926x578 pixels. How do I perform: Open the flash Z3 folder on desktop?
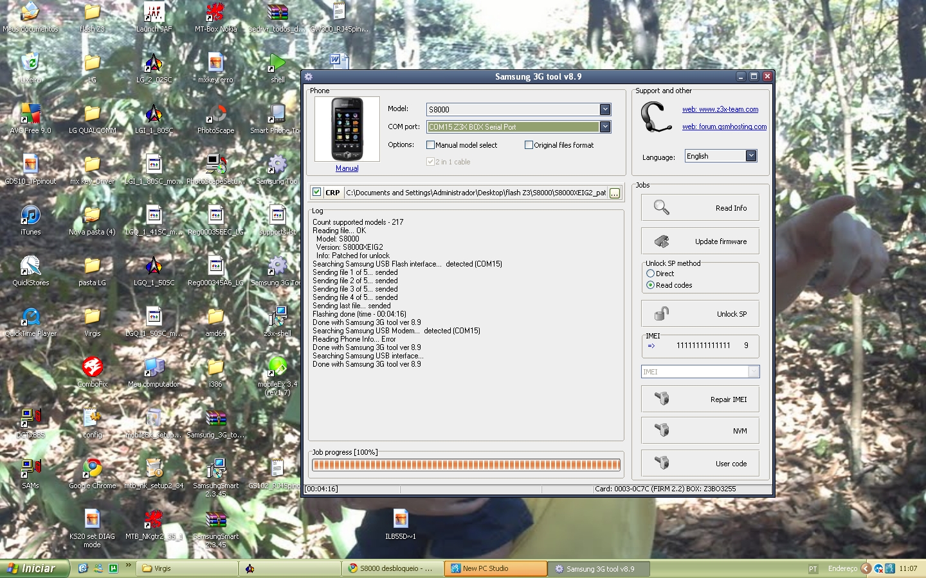pos(92,17)
